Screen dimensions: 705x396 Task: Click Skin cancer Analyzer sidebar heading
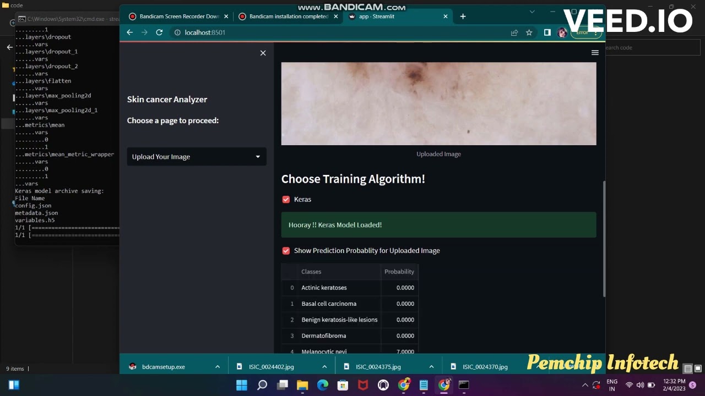(x=167, y=100)
